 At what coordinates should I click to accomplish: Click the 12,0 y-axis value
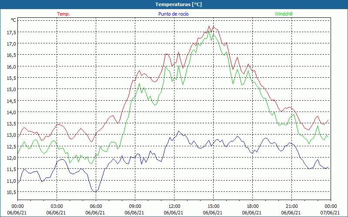point(12,158)
